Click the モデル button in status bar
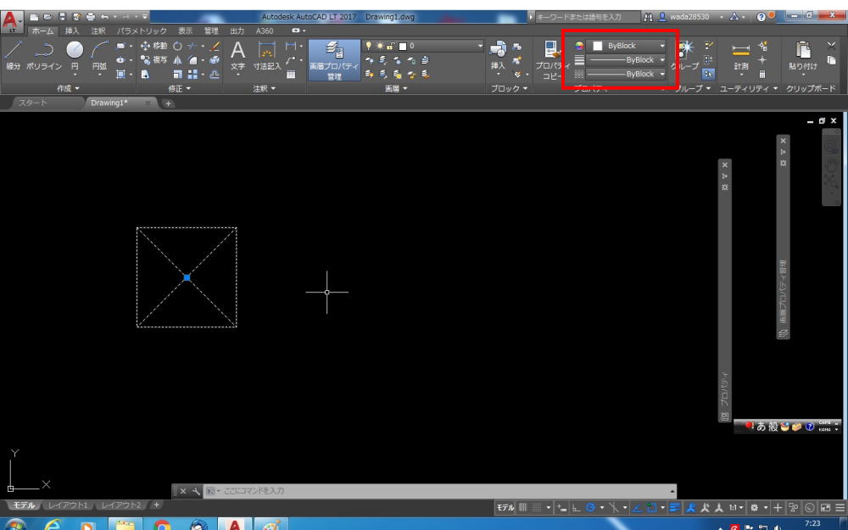Viewport: 848px width, 530px height. 505,507
